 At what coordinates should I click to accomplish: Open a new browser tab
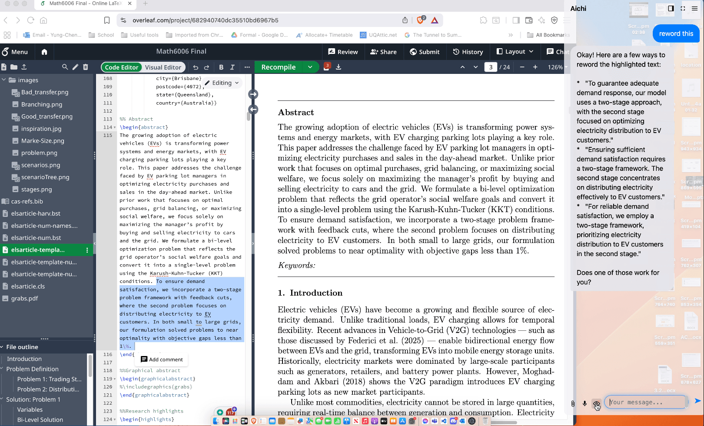[146, 3]
